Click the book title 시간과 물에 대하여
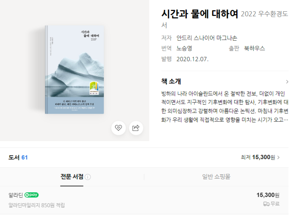 pyautogui.click(x=200, y=14)
